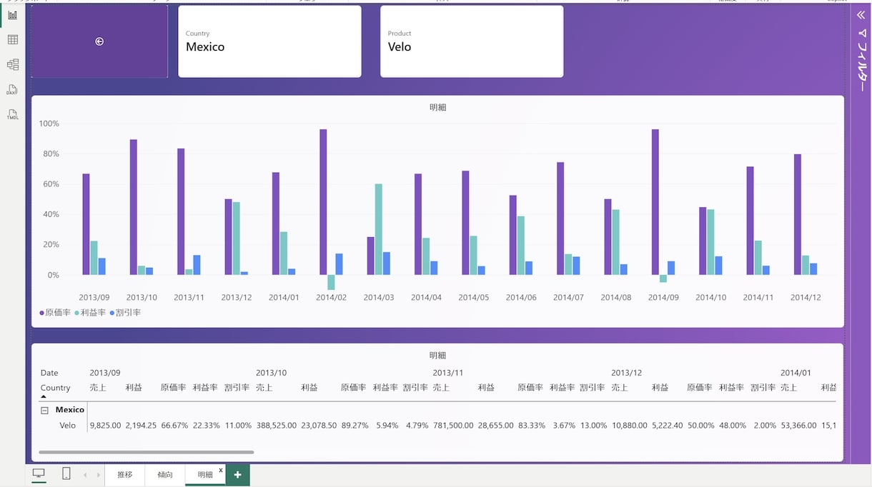This screenshot has width=872, height=487.
Task: Select 割引率 in the chart legend
Action: coord(125,313)
